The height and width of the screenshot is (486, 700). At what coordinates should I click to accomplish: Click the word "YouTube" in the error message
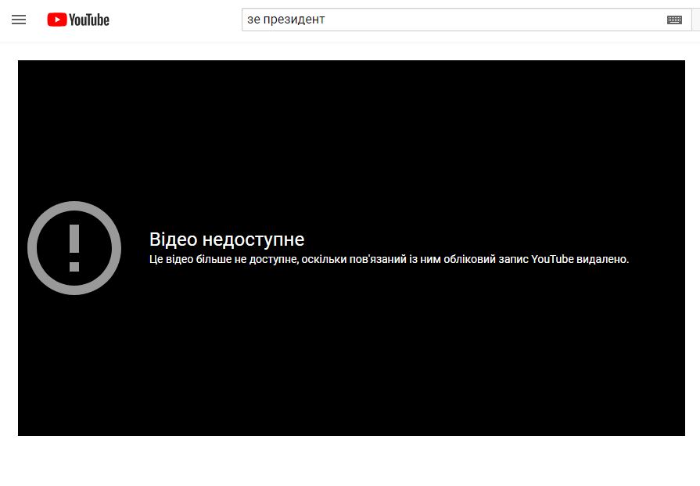(x=552, y=259)
